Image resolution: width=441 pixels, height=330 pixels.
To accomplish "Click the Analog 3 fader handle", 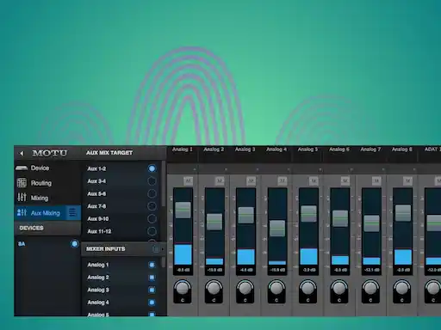I will point(245,215).
